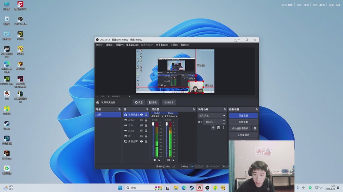Viewport: 343px width, 192px height.
Task: Open the 编辑(E) menu
Action: (x=110, y=45)
